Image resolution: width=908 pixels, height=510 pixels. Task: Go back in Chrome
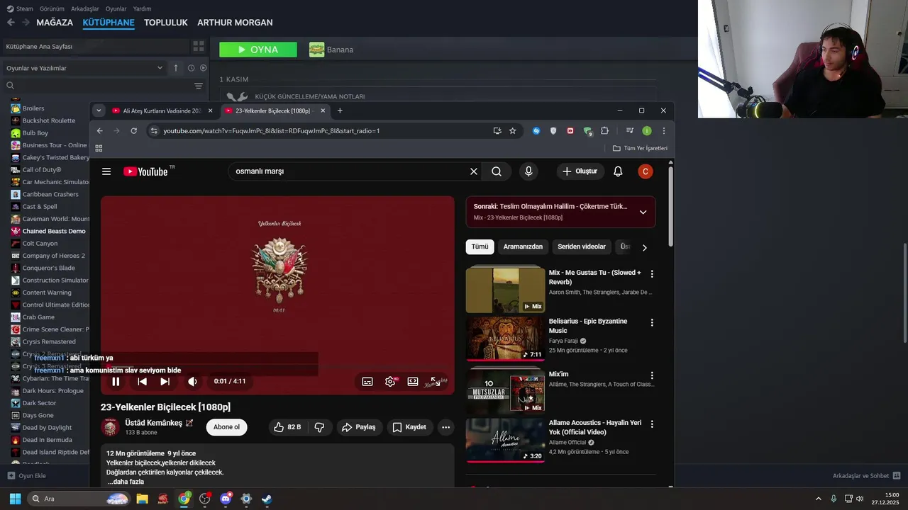[x=100, y=131]
